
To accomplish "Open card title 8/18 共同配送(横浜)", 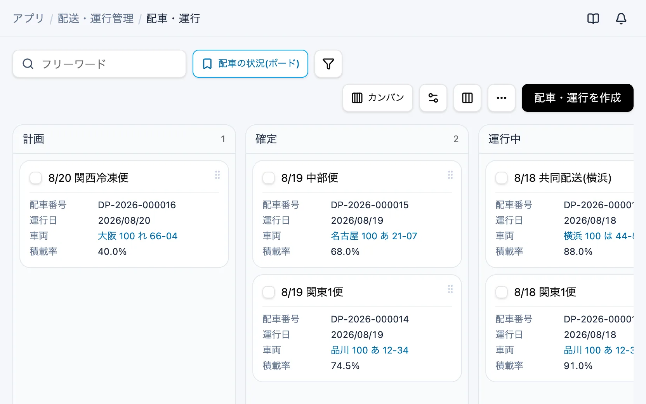I will coord(563,178).
